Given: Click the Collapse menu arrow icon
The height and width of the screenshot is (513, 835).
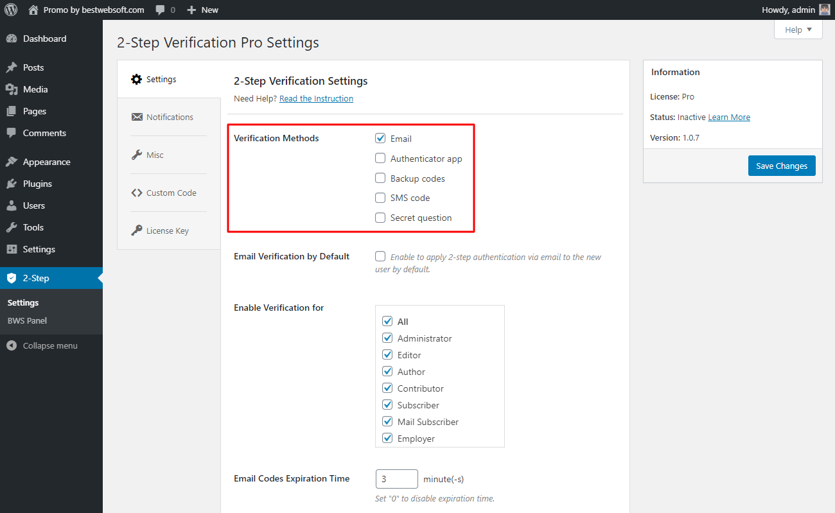Looking at the screenshot, I should coord(12,345).
